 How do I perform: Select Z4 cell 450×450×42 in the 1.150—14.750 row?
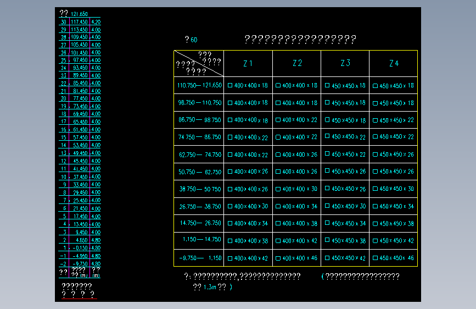(393, 241)
